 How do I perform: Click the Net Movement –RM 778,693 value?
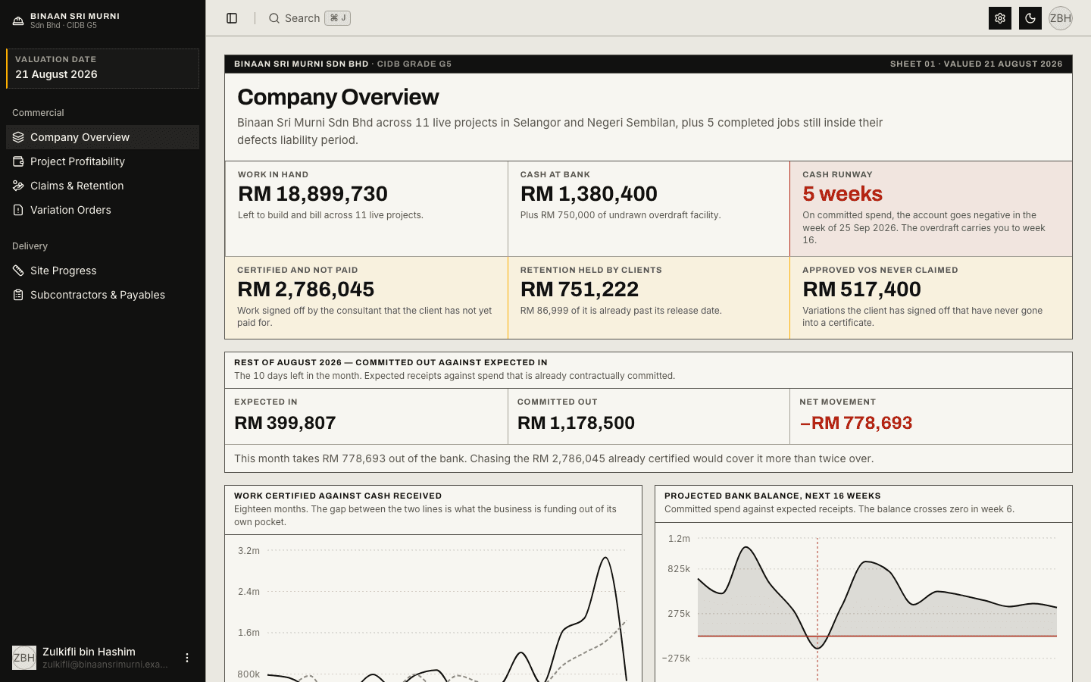coord(856,423)
